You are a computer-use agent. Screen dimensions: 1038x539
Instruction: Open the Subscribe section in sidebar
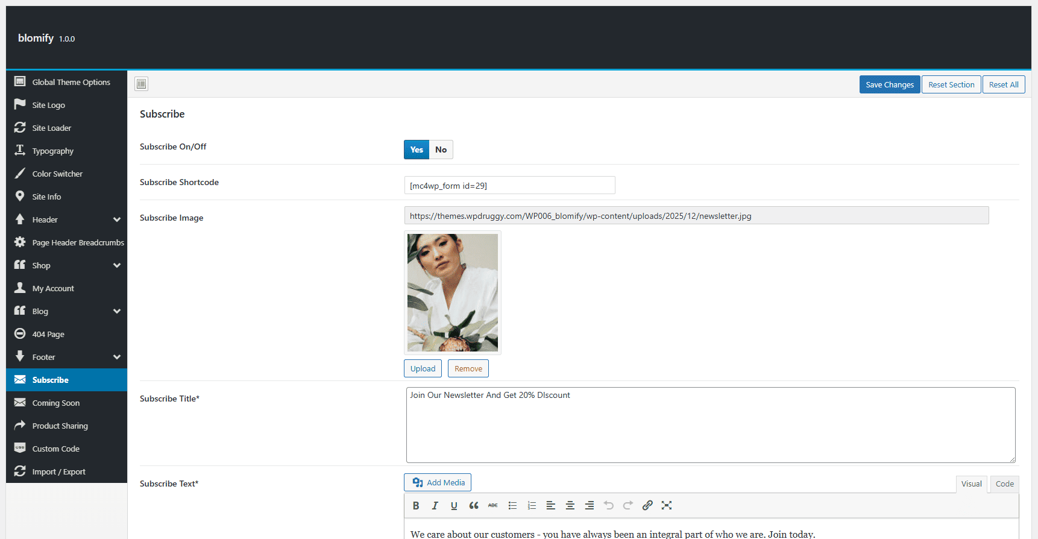click(66, 380)
